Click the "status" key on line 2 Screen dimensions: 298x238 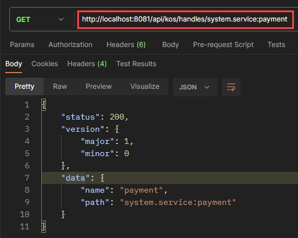[x=80, y=117]
